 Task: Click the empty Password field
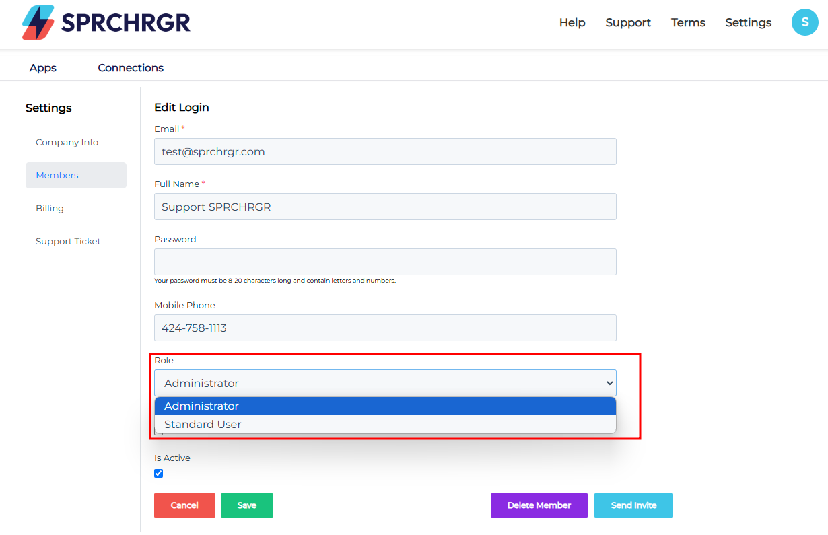[x=385, y=262]
